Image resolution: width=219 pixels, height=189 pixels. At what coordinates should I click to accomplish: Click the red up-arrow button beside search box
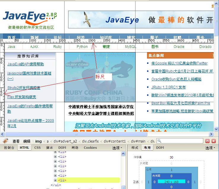[x=207, y=141]
